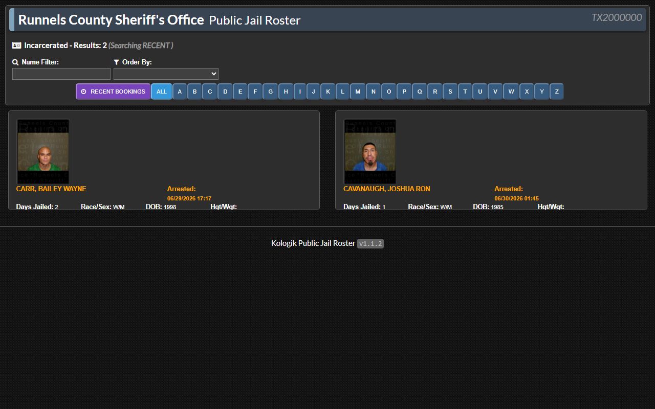Filter roster by letter B
Screen dimensions: 655x409
194,92
